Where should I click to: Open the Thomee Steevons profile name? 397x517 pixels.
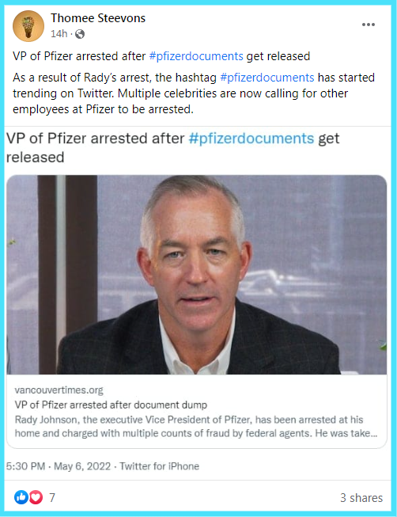98,18
